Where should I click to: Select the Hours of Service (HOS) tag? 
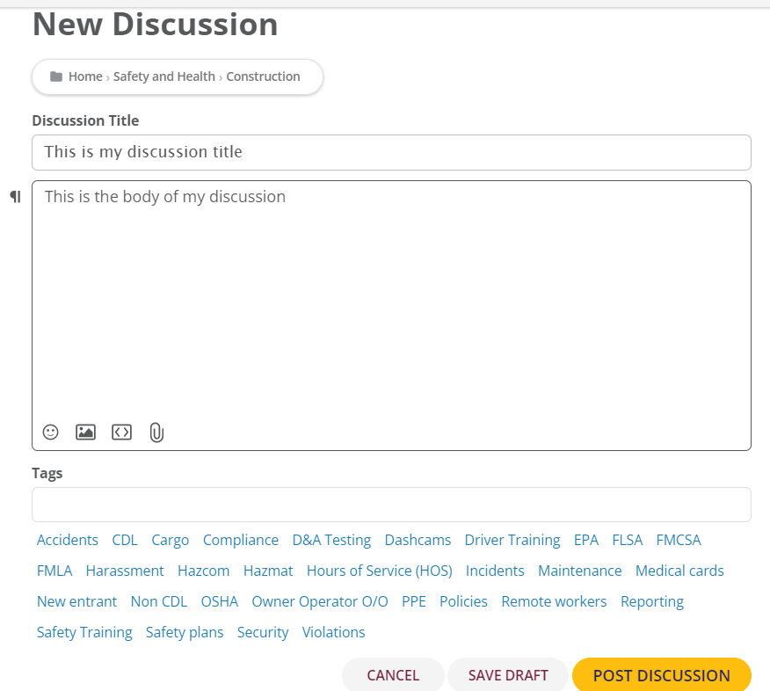click(379, 571)
